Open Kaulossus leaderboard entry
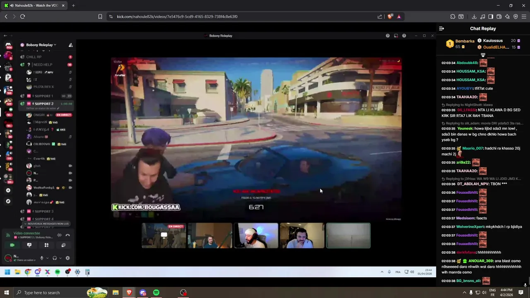 pyautogui.click(x=493, y=41)
